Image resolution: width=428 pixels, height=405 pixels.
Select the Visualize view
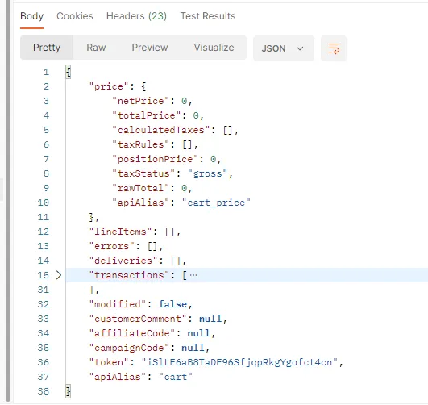[x=214, y=48]
